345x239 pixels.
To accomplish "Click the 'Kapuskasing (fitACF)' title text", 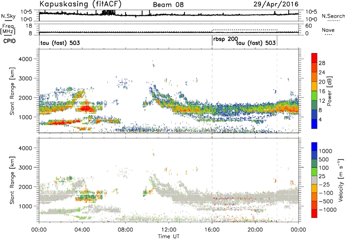I will (80, 4).
